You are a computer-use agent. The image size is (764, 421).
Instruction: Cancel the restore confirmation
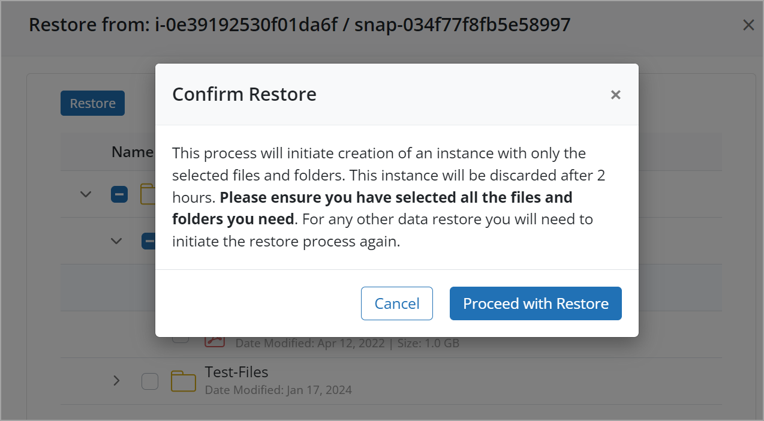point(396,303)
